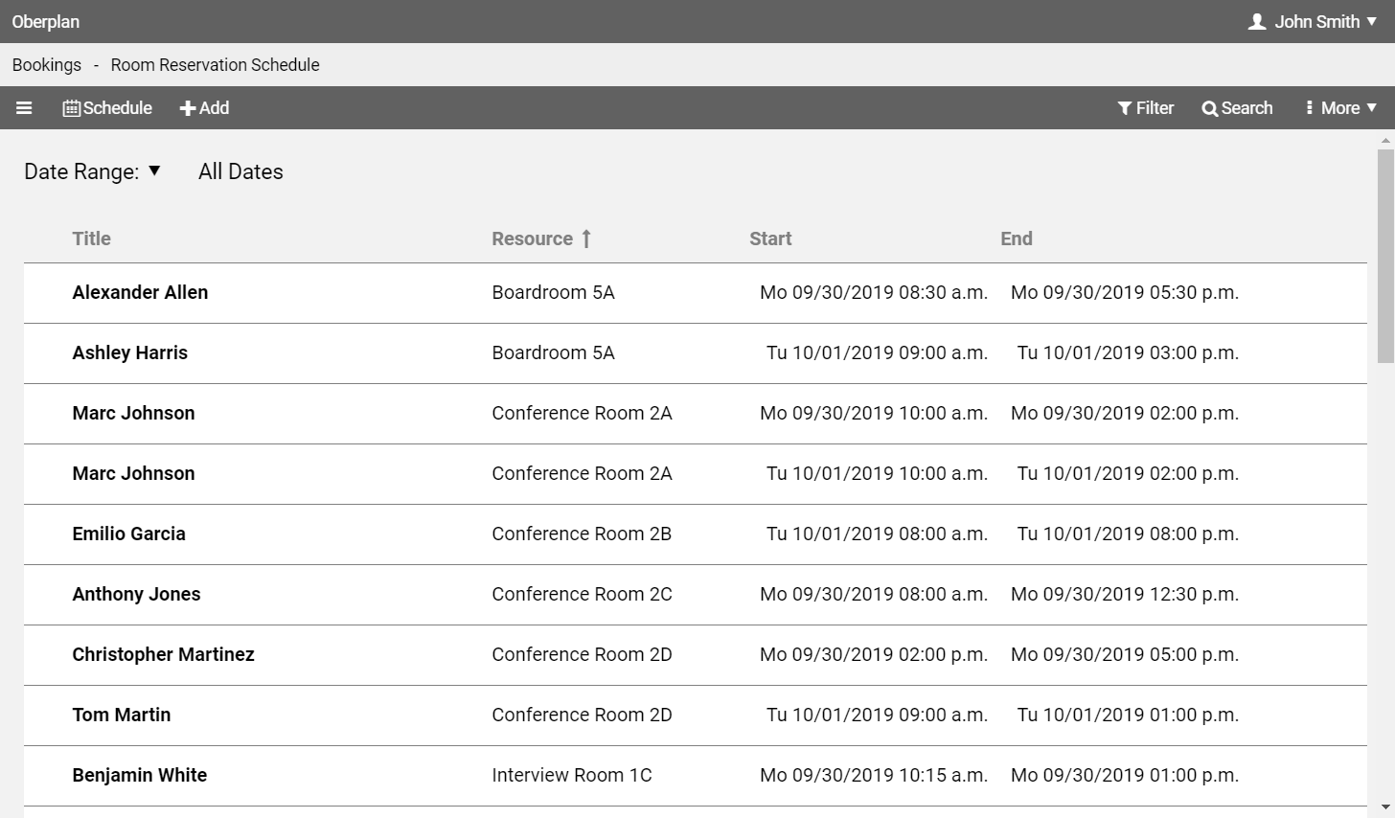The height and width of the screenshot is (818, 1395).
Task: Click Conference Room 2D in Christopher Martinez row
Action: (582, 654)
